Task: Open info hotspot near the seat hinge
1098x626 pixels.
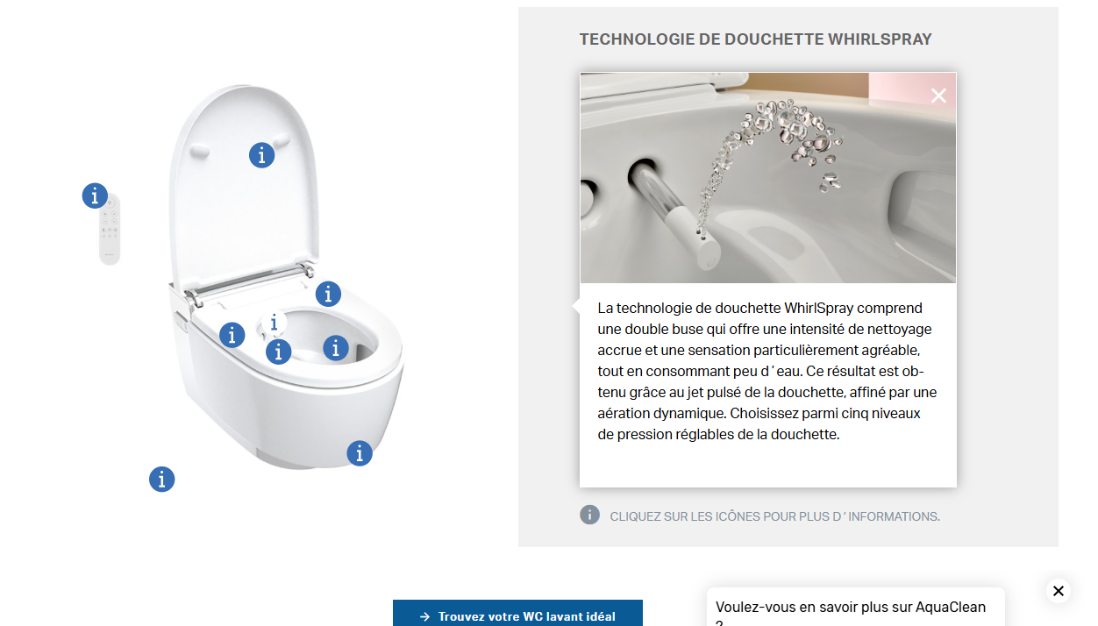Action: (x=328, y=294)
